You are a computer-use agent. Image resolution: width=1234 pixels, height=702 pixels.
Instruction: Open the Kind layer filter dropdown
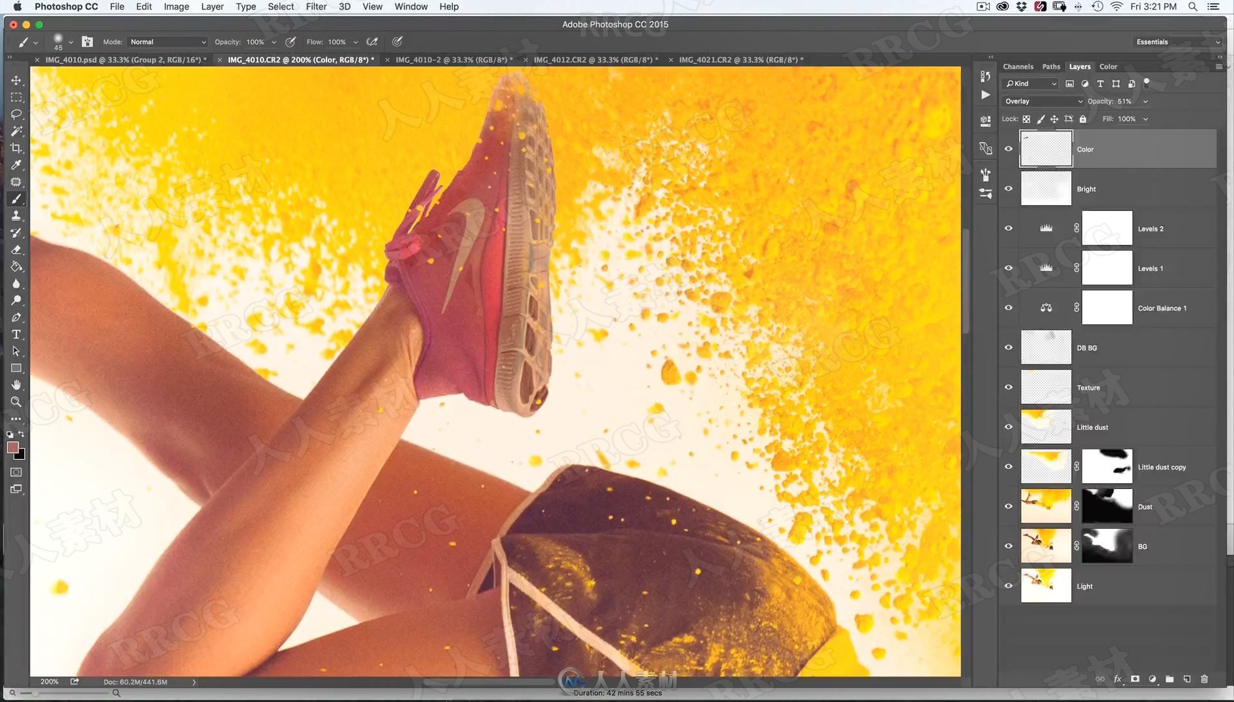1030,83
